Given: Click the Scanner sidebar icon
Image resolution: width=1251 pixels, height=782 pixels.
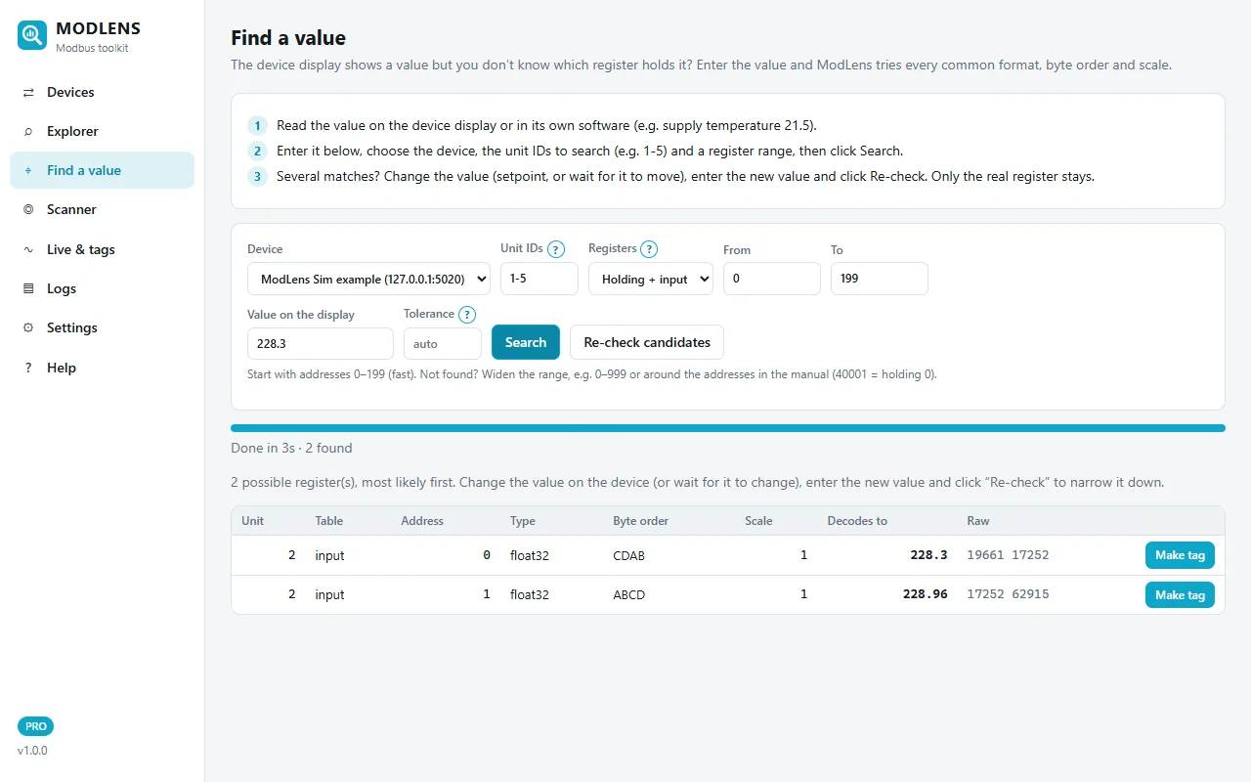Looking at the screenshot, I should pyautogui.click(x=28, y=209).
